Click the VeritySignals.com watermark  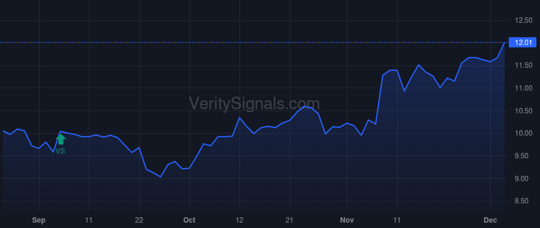(254, 104)
